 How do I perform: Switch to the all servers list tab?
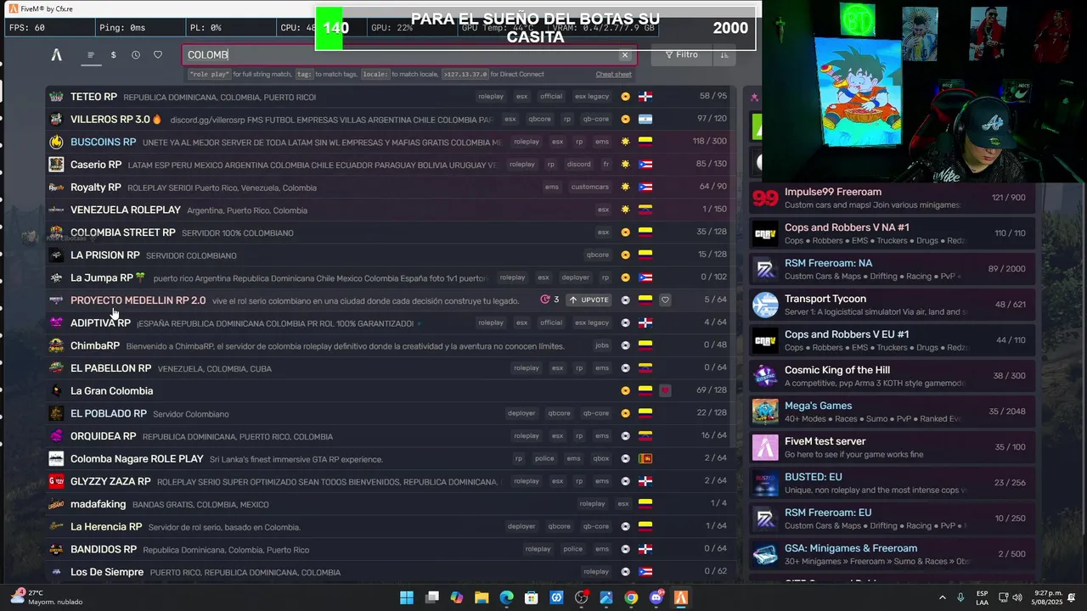[91, 55]
